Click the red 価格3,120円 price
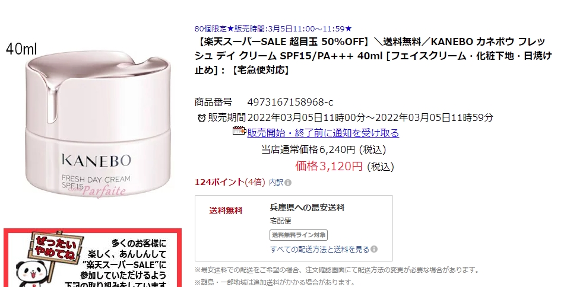The width and height of the screenshot is (567, 287). pyautogui.click(x=329, y=165)
